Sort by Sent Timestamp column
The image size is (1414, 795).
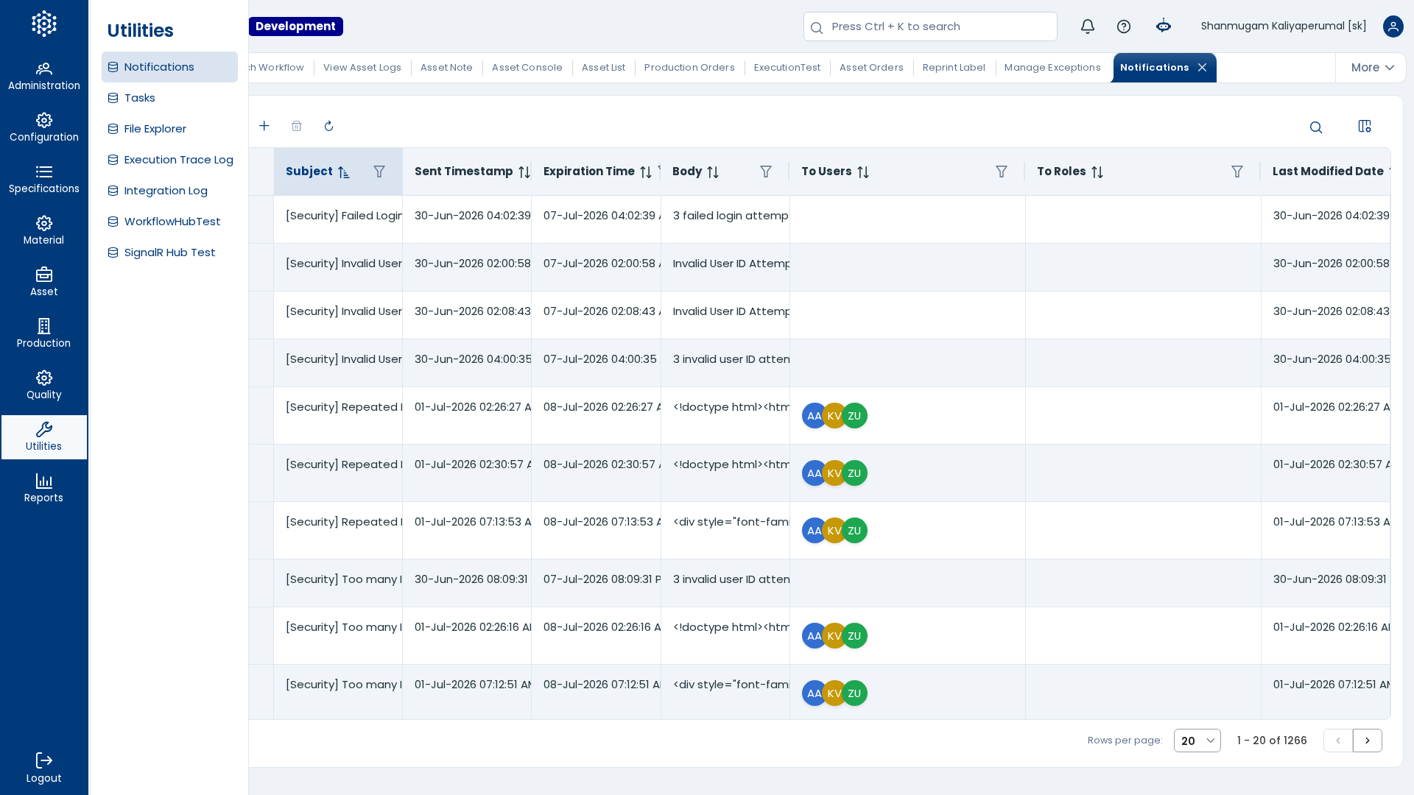coord(524,172)
